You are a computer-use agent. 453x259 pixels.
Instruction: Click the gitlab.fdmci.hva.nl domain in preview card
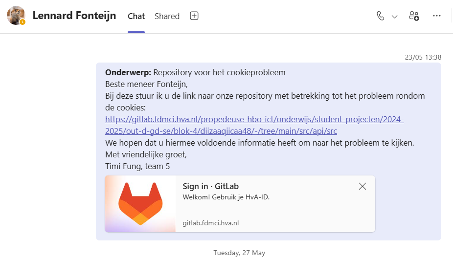pos(211,223)
